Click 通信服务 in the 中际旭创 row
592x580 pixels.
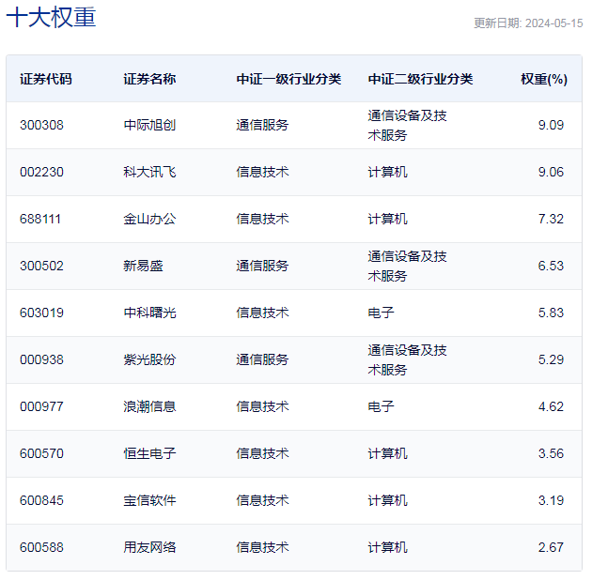[262, 125]
